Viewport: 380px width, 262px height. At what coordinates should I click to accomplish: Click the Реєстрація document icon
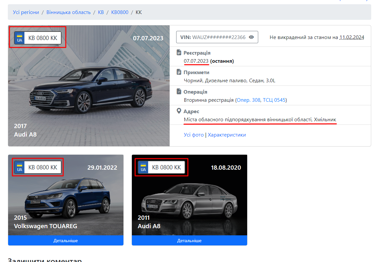(179, 52)
